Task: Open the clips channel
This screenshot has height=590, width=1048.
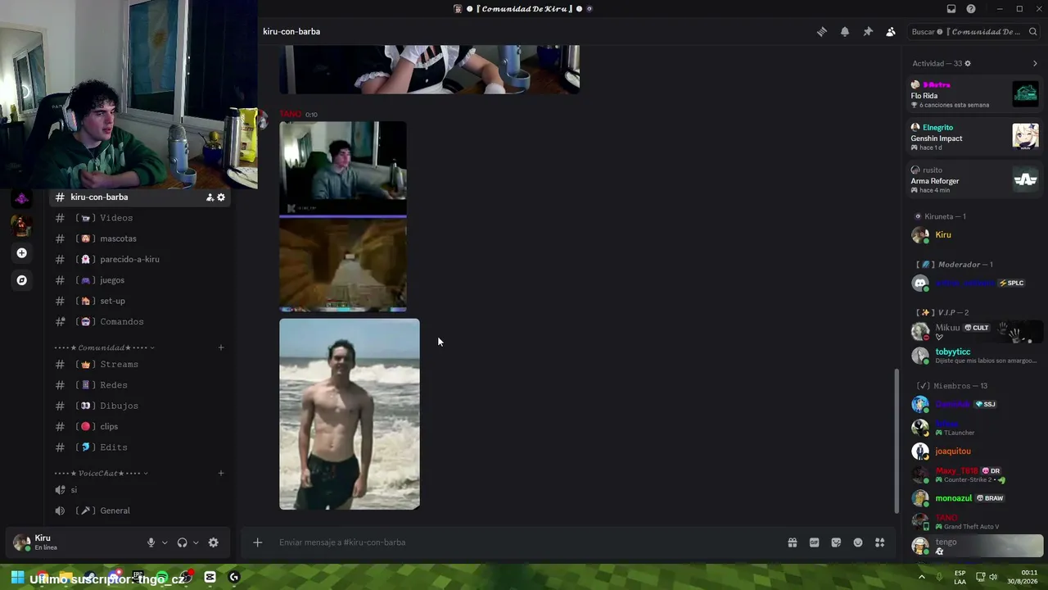Action: point(139,427)
